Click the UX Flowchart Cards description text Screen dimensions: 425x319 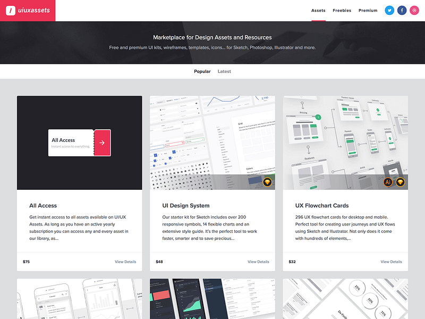(345, 228)
